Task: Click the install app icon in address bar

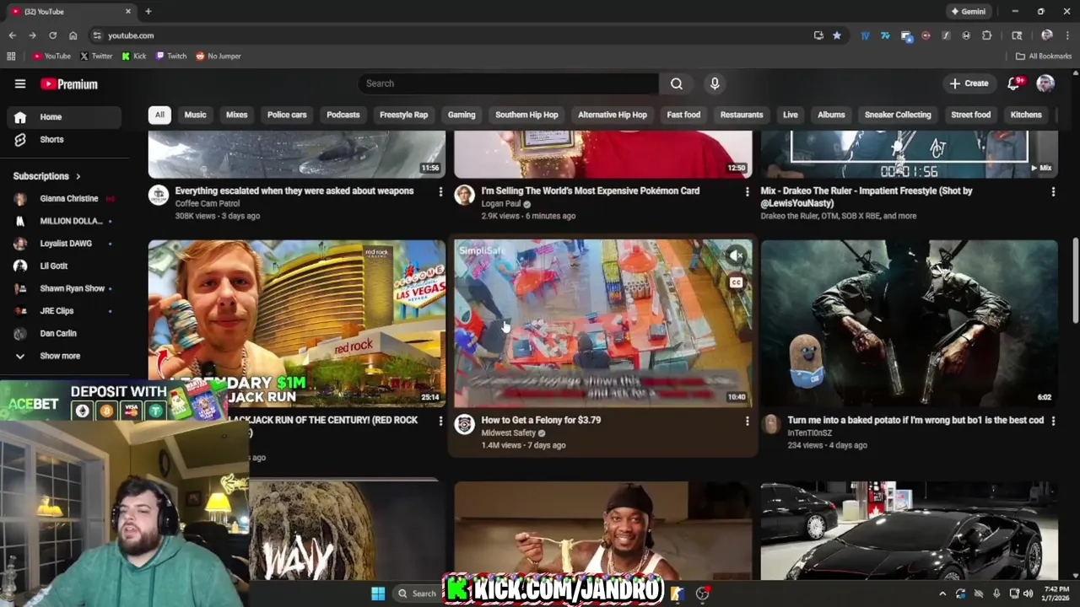Action: pyautogui.click(x=818, y=35)
